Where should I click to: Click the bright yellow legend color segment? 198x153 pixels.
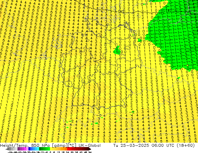pyautogui.click(x=51, y=149)
